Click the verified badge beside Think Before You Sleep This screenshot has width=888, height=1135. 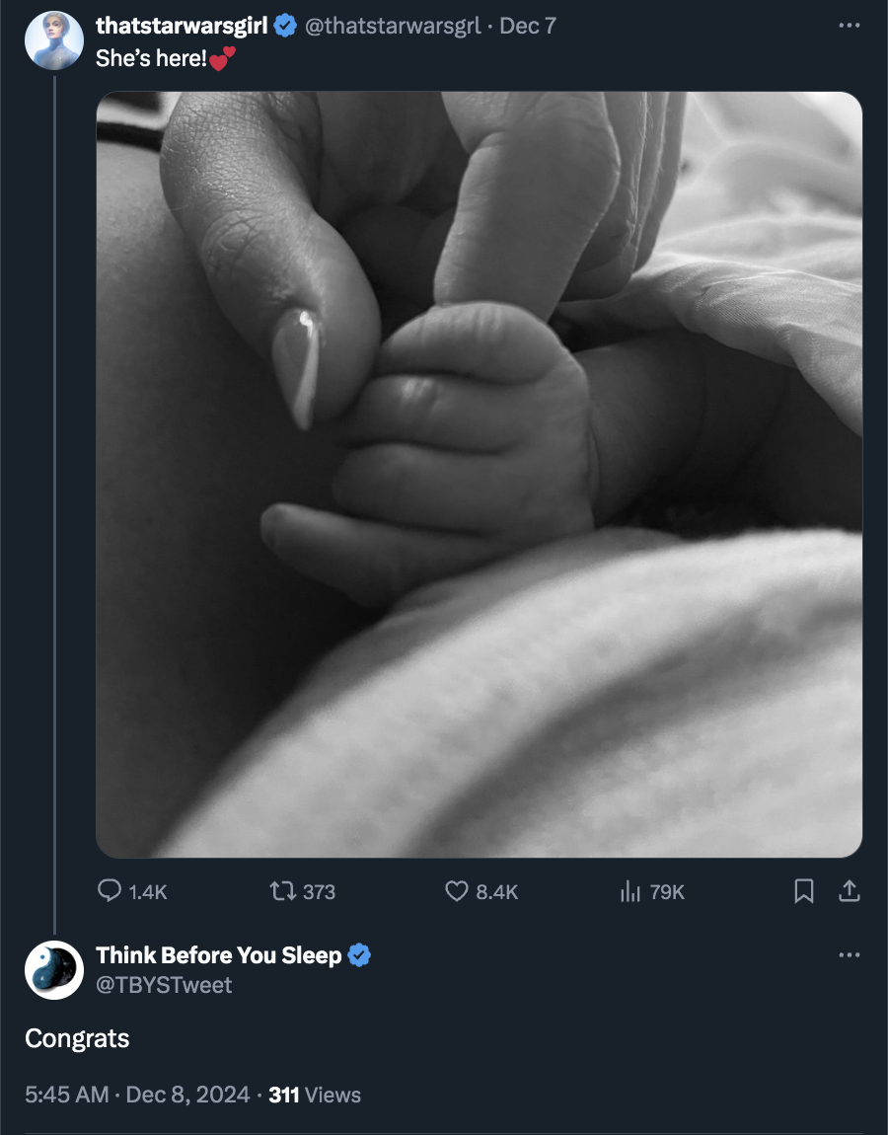click(359, 955)
